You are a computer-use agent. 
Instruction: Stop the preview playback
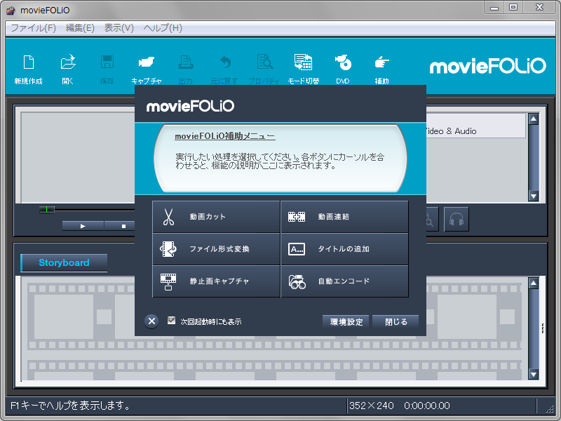[123, 226]
